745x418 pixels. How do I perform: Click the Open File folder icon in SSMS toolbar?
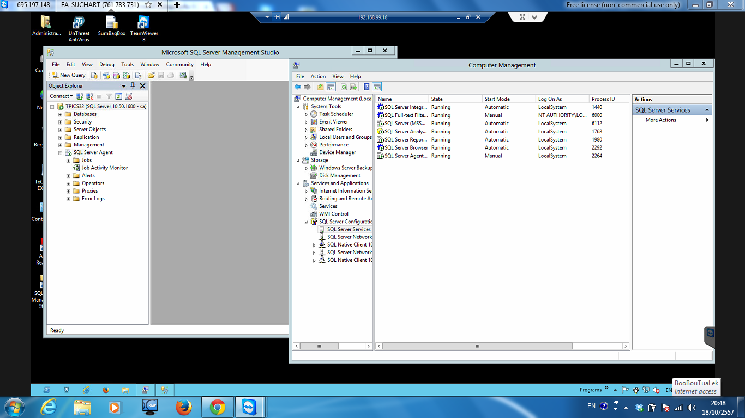(151, 75)
